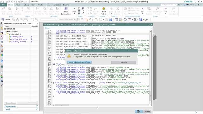Click the Zoom window icon
The height and width of the screenshot is (114, 203).
point(116,20)
